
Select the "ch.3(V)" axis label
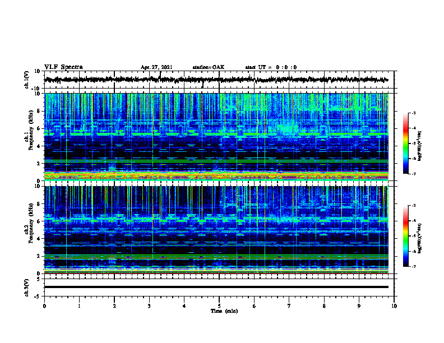point(27,288)
